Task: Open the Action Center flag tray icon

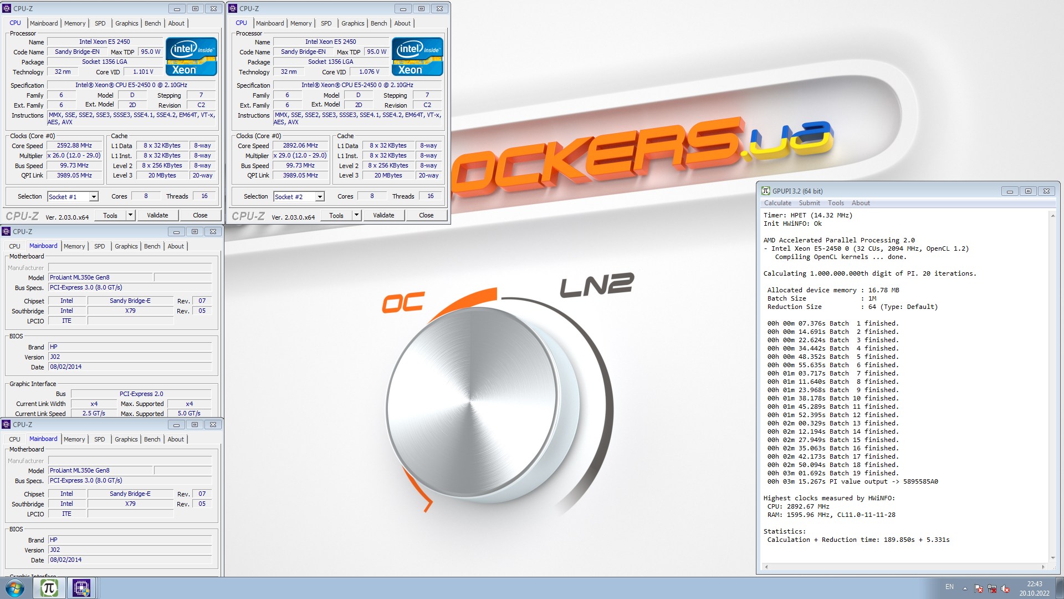Action: [x=979, y=588]
